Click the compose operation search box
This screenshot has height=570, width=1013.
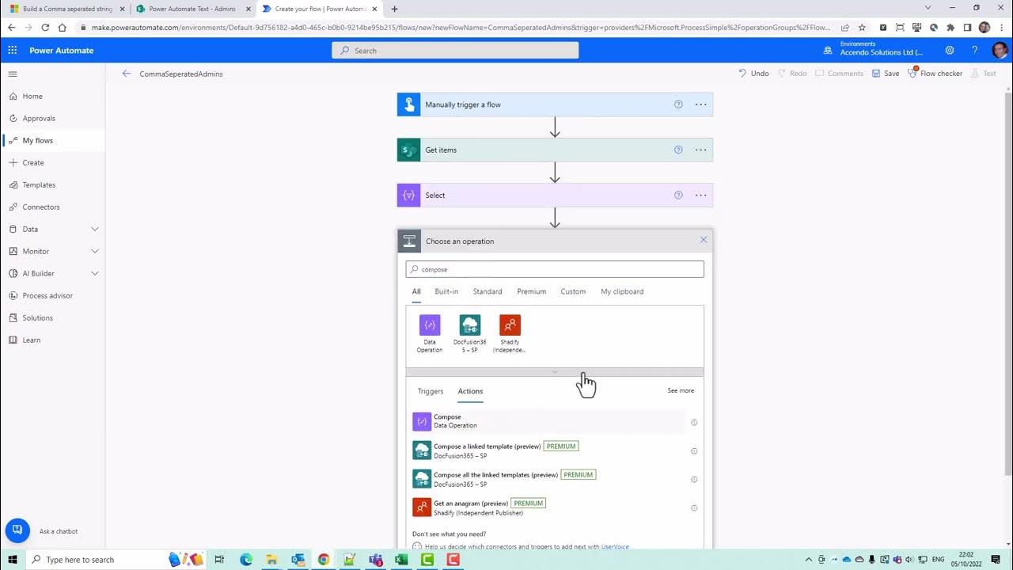(x=555, y=269)
